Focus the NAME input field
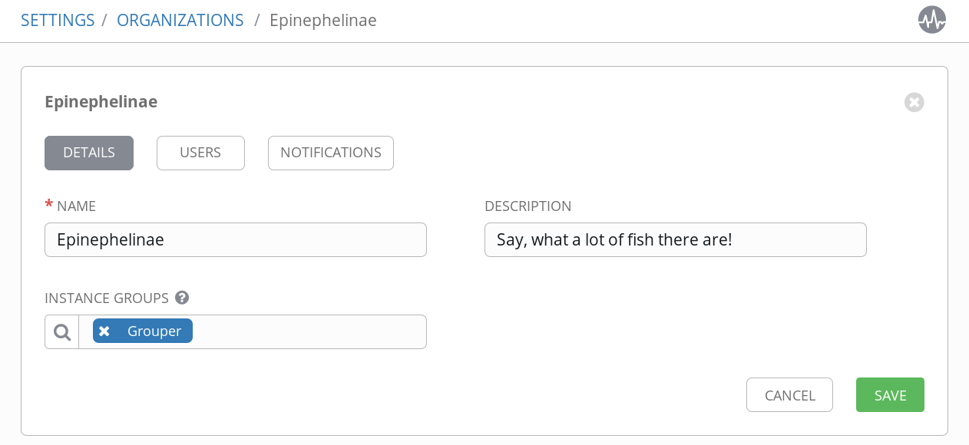 click(x=235, y=239)
